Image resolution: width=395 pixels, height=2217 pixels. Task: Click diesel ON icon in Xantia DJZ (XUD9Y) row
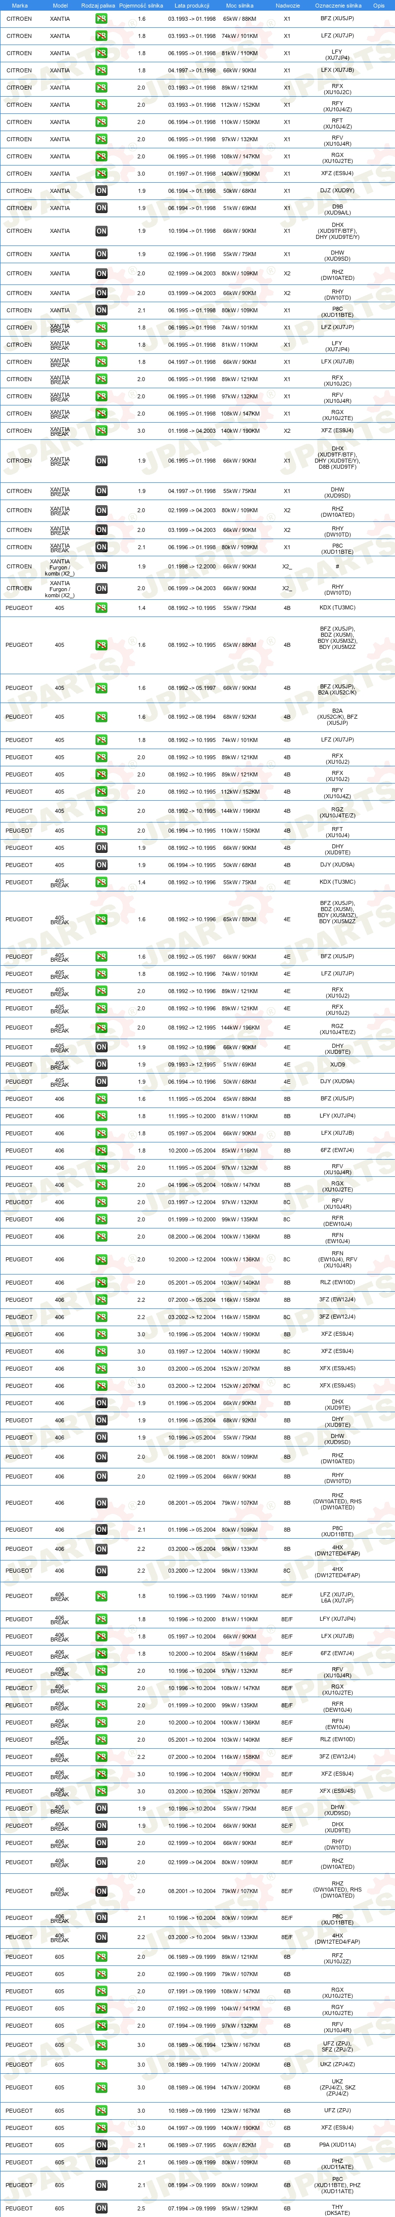point(102,191)
